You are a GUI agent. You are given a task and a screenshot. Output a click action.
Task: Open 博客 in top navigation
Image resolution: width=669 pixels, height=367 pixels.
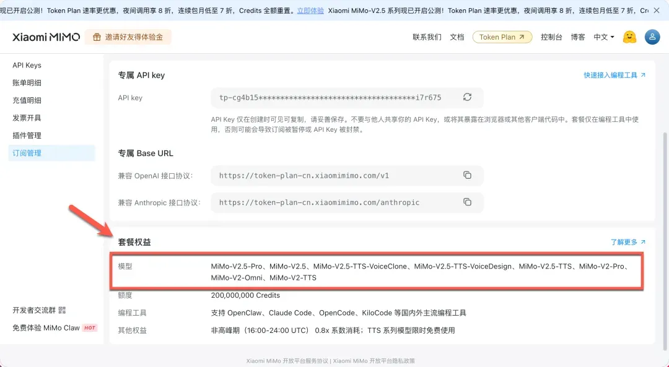pyautogui.click(x=578, y=37)
